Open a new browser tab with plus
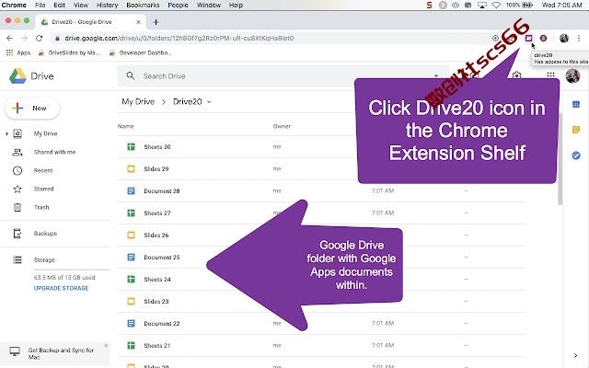 [x=156, y=22]
